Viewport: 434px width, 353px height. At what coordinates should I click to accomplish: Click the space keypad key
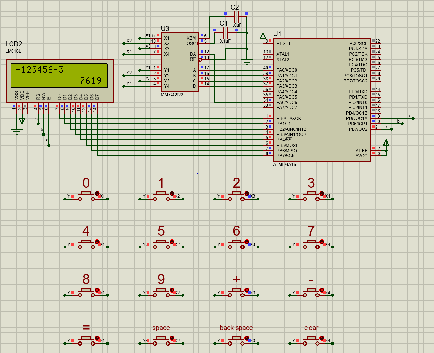[161, 339]
